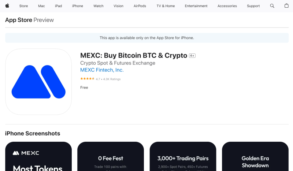Select Vision in the top navigation
293x171 pixels.
(x=118, y=6)
